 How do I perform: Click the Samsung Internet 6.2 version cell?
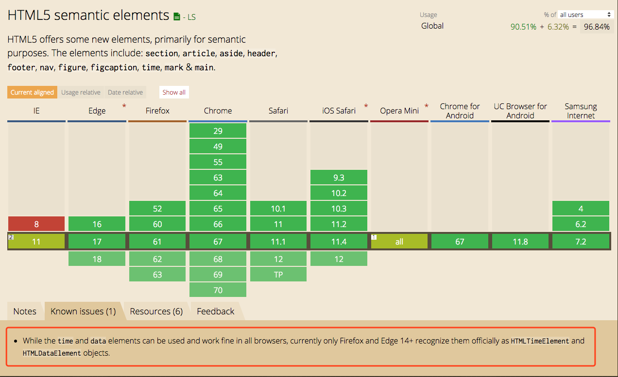581,224
